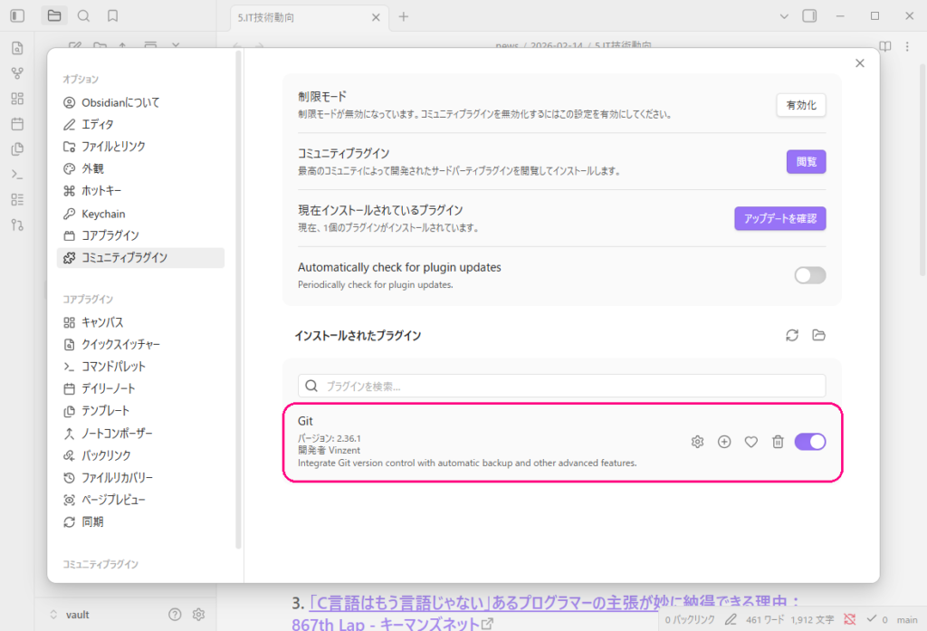Open search icon in top toolbar

point(83,16)
